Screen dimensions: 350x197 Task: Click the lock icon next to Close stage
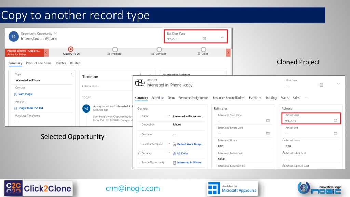click(x=199, y=54)
